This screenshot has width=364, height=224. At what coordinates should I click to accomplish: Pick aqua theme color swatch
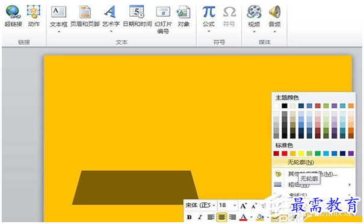pos(343,106)
